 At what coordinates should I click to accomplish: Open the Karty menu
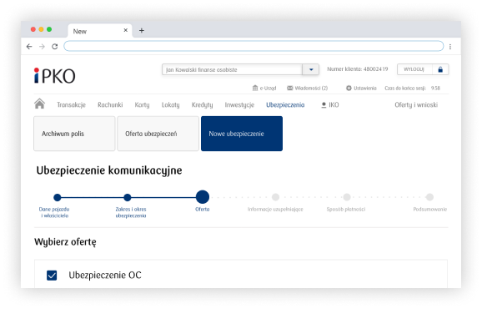tap(142, 105)
